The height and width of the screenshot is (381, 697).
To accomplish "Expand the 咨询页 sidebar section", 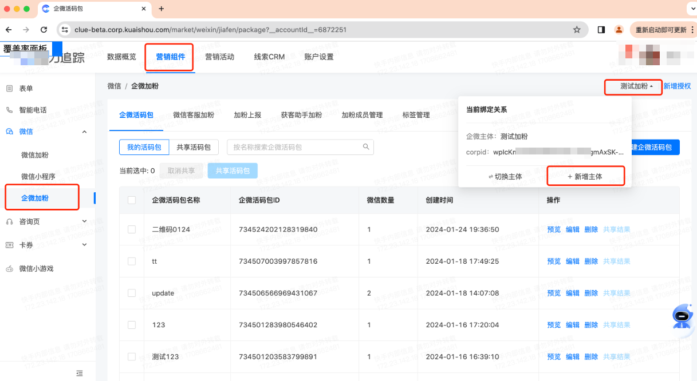I will pyautogui.click(x=84, y=221).
